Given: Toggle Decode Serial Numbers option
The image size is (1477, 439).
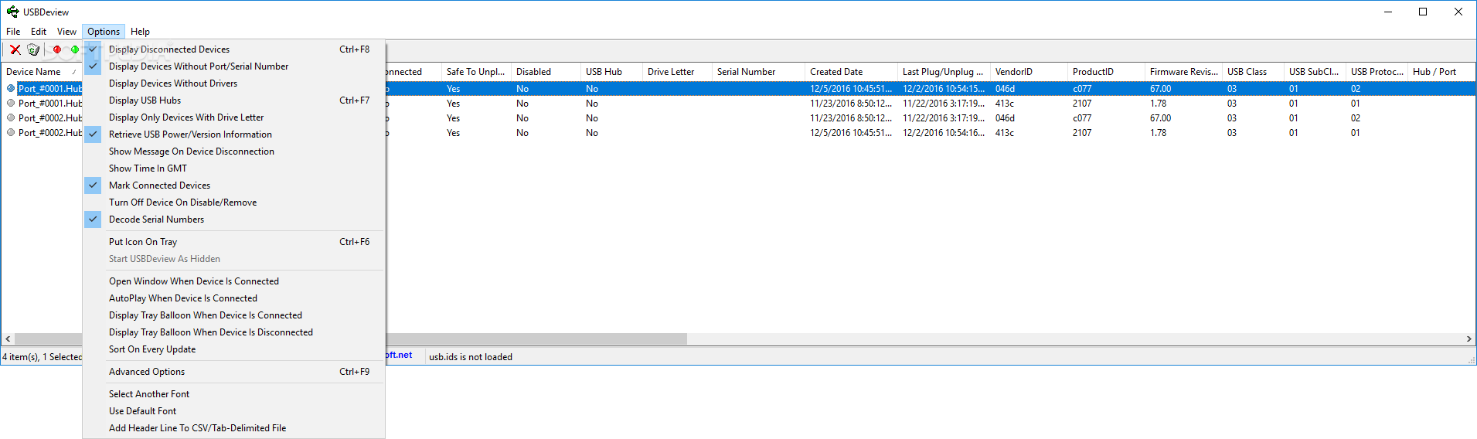Looking at the screenshot, I should [x=233, y=219].
